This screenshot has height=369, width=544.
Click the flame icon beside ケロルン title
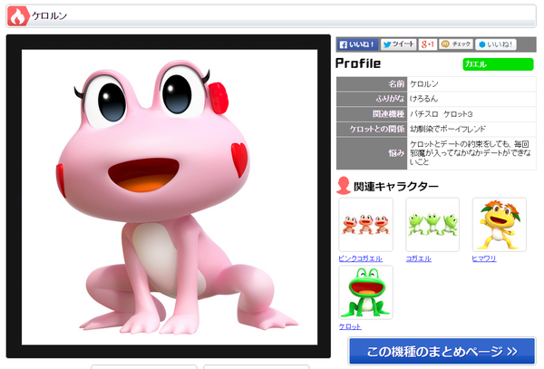(18, 16)
